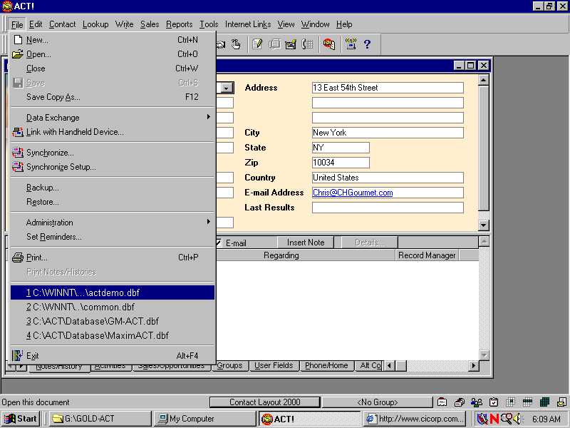Open recent file common.dbf
570x428 pixels.
[113, 307]
